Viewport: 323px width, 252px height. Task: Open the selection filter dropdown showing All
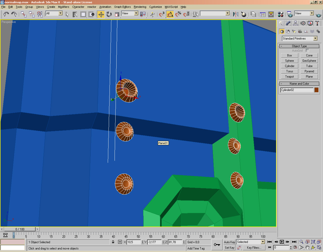pyautogui.click(x=60, y=13)
